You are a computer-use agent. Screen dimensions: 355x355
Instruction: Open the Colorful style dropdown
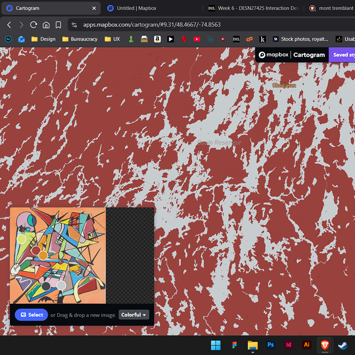(x=134, y=315)
